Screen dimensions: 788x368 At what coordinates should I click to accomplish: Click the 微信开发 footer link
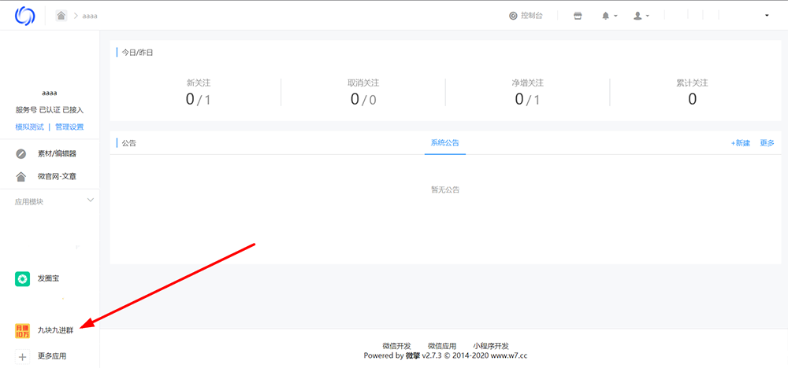pyautogui.click(x=396, y=346)
